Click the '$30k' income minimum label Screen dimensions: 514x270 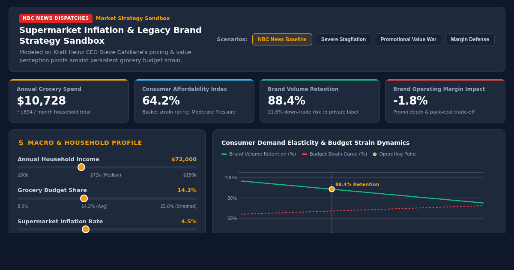click(23, 175)
